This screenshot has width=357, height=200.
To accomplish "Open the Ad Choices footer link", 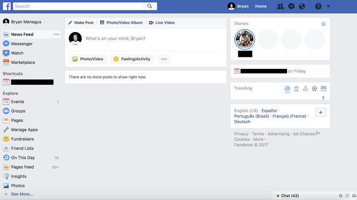I will tap(307, 134).
